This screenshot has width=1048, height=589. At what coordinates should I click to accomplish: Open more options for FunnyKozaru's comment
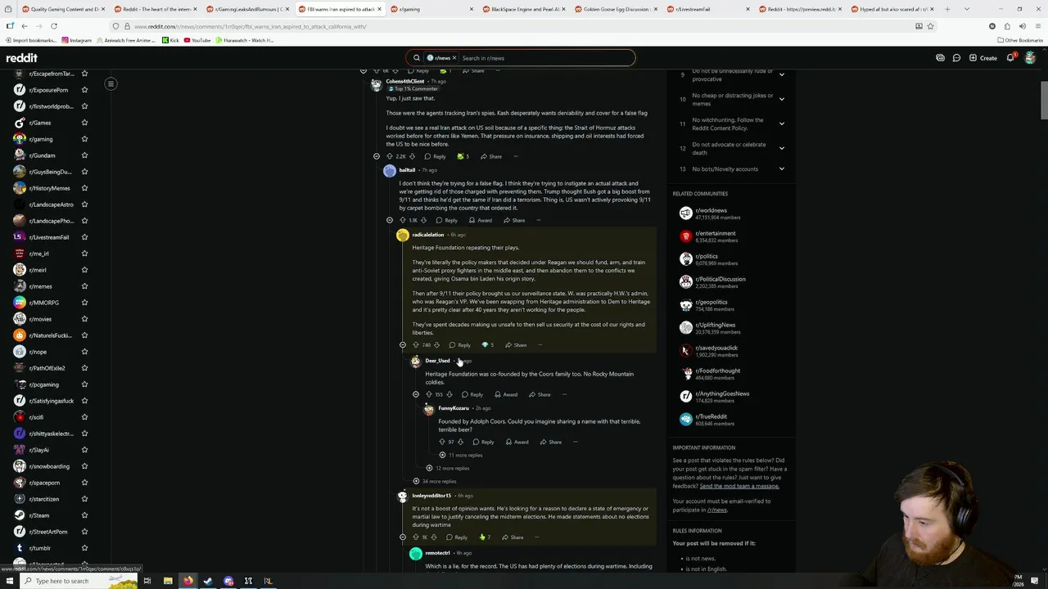pos(576,442)
